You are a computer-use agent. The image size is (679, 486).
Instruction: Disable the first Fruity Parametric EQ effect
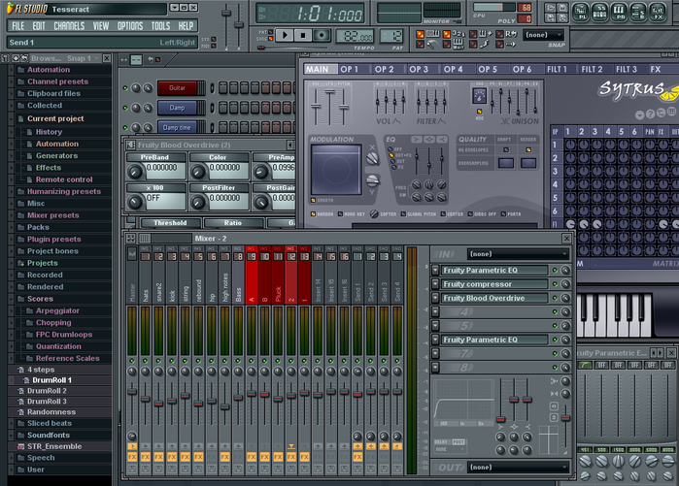(x=555, y=271)
